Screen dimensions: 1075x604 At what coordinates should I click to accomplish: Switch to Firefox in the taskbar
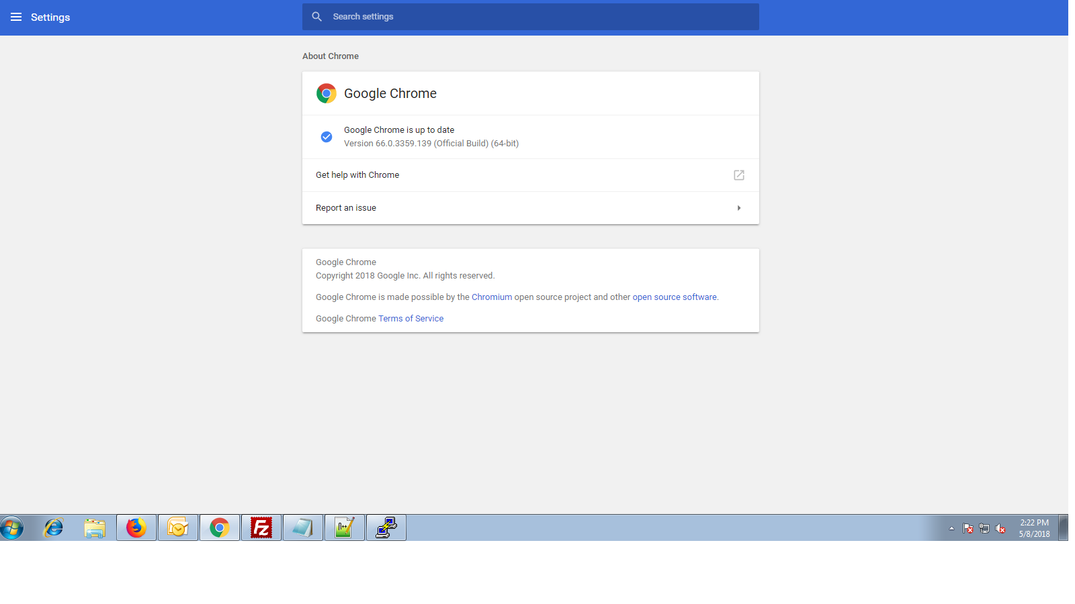[136, 528]
